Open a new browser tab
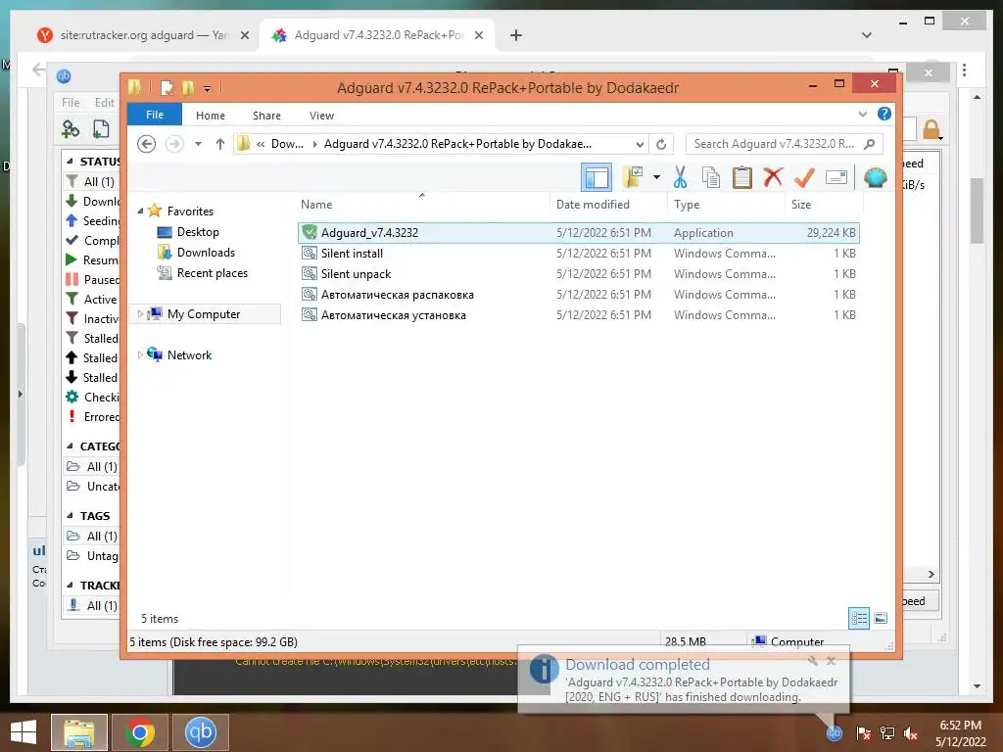Image resolution: width=1003 pixels, height=752 pixels. [516, 35]
